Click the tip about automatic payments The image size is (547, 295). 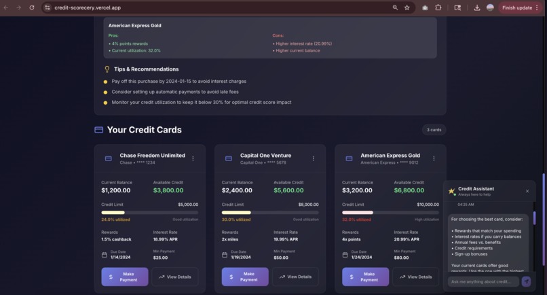point(175,92)
